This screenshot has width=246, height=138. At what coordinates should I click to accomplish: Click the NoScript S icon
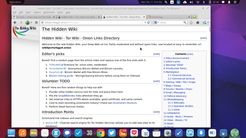36,23
